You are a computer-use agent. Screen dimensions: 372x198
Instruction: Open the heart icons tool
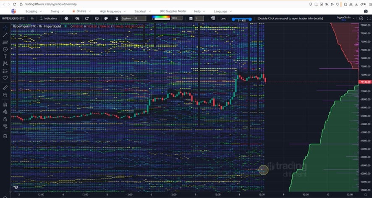pos(5,78)
